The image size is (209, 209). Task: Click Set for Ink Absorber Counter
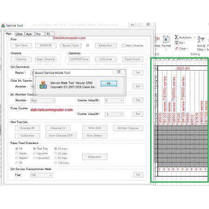tap(138, 100)
